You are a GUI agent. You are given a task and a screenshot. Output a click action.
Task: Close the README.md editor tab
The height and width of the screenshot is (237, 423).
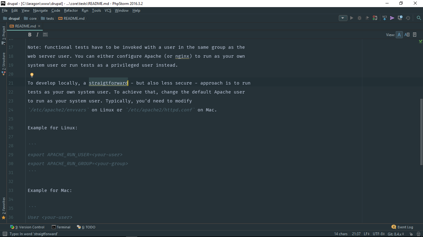39,26
